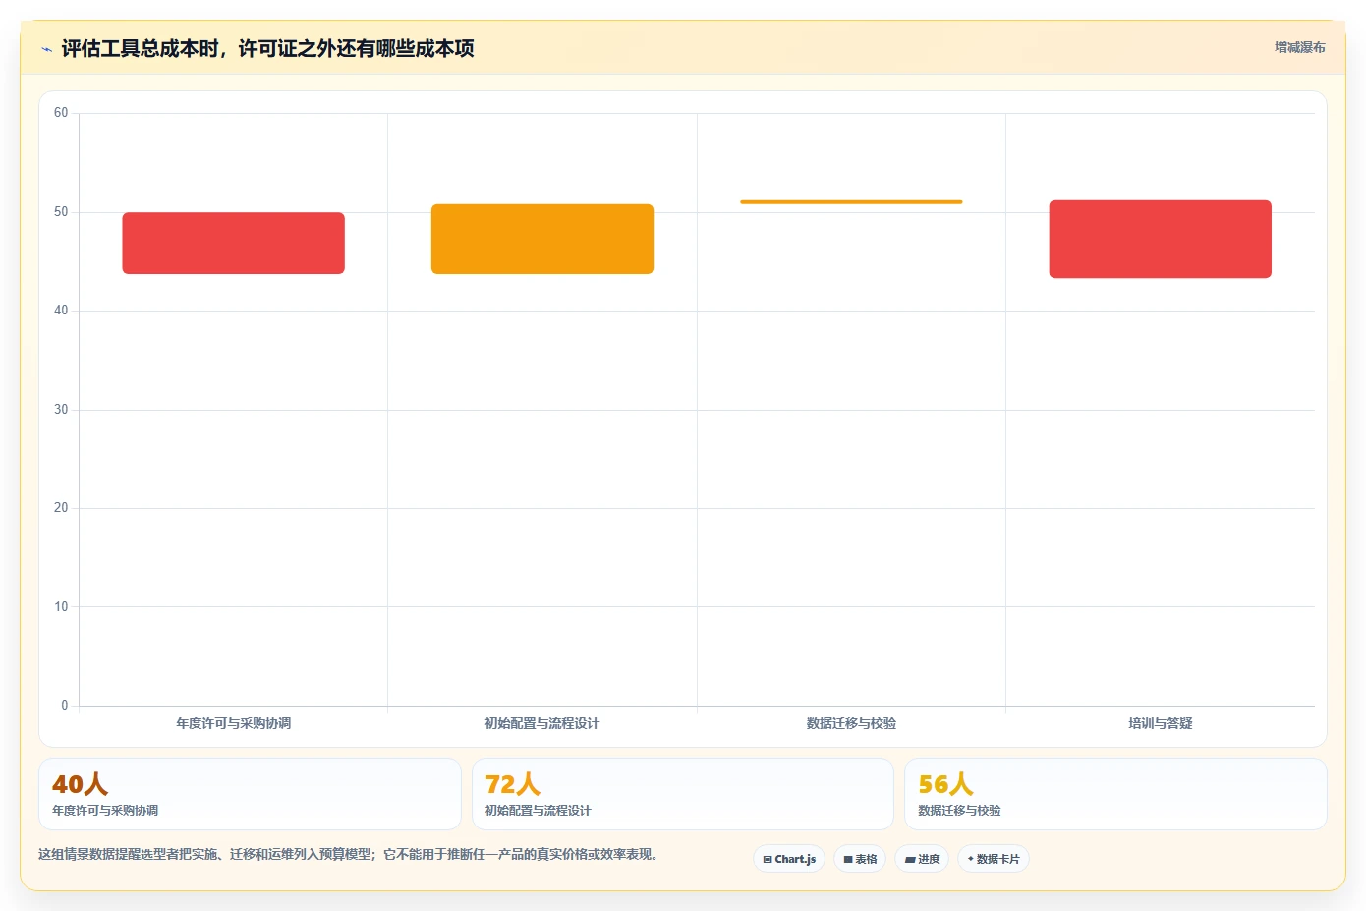
Task: Click the red bar for 培训与答疑
Action: click(1161, 239)
